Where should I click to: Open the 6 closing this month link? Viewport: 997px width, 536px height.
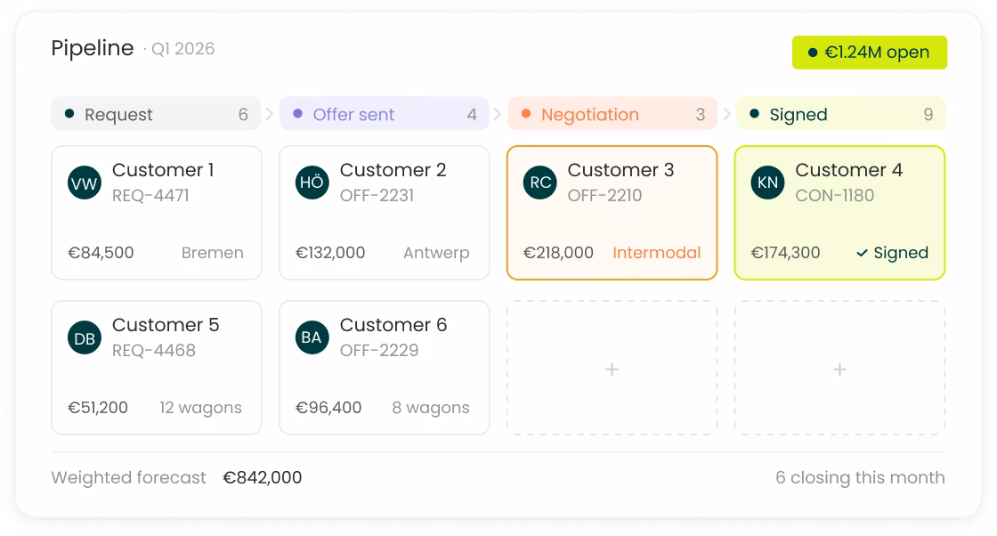coord(860,477)
